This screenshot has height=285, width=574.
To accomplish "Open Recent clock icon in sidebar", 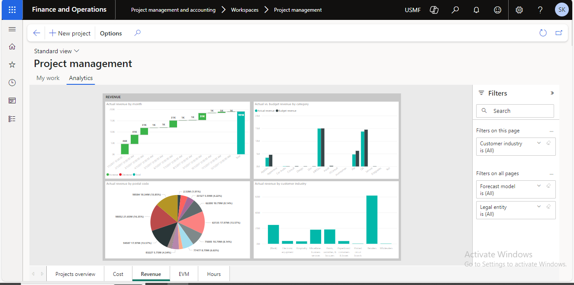I will pyautogui.click(x=12, y=83).
